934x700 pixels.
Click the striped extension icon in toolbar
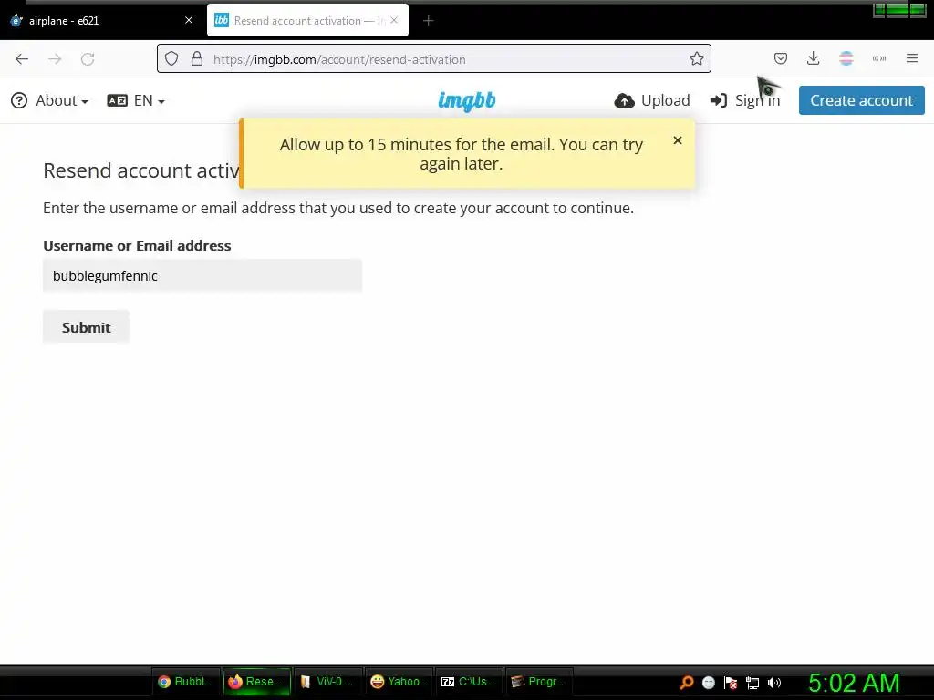[846, 58]
